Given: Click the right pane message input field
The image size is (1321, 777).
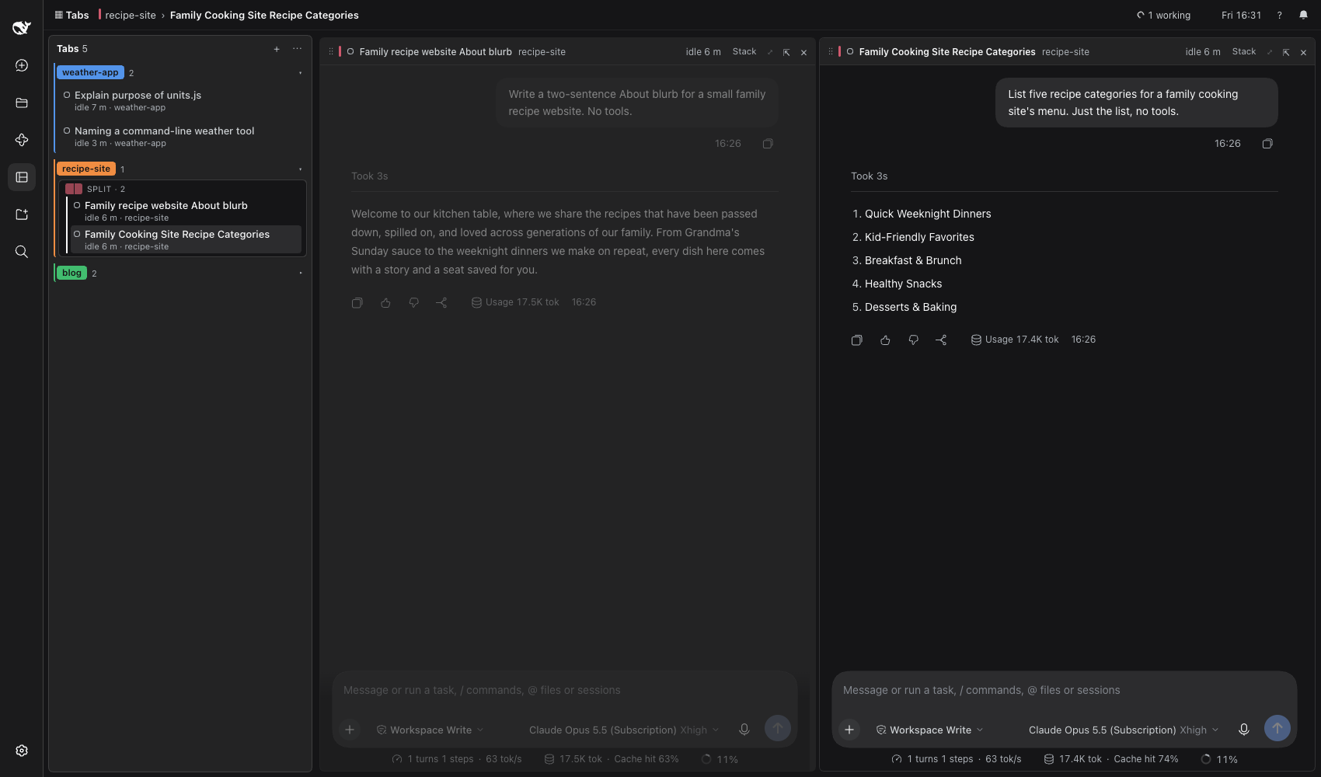Looking at the screenshot, I should (x=1064, y=690).
